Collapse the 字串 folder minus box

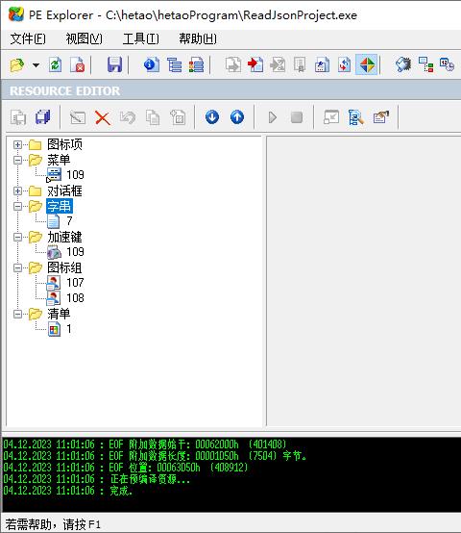(17, 206)
